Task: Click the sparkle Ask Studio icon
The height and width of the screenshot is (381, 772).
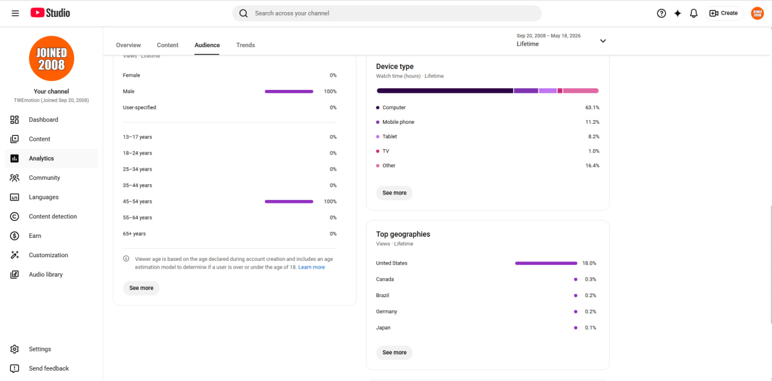Action: coord(677,13)
